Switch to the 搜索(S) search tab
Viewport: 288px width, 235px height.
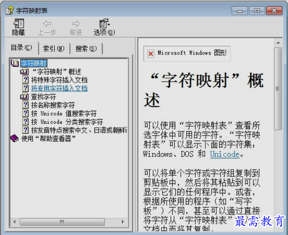[x=86, y=48]
